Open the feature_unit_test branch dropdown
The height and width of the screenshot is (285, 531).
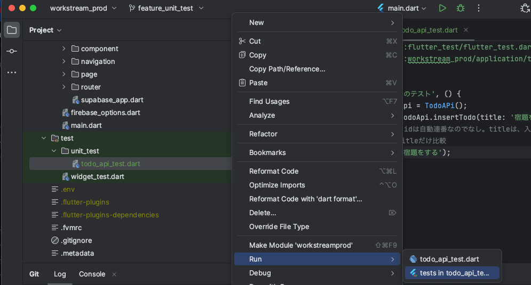click(x=167, y=8)
